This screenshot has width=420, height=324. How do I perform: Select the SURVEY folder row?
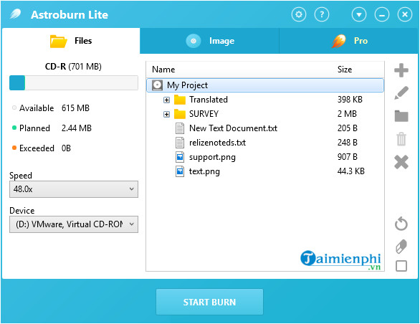click(x=265, y=114)
